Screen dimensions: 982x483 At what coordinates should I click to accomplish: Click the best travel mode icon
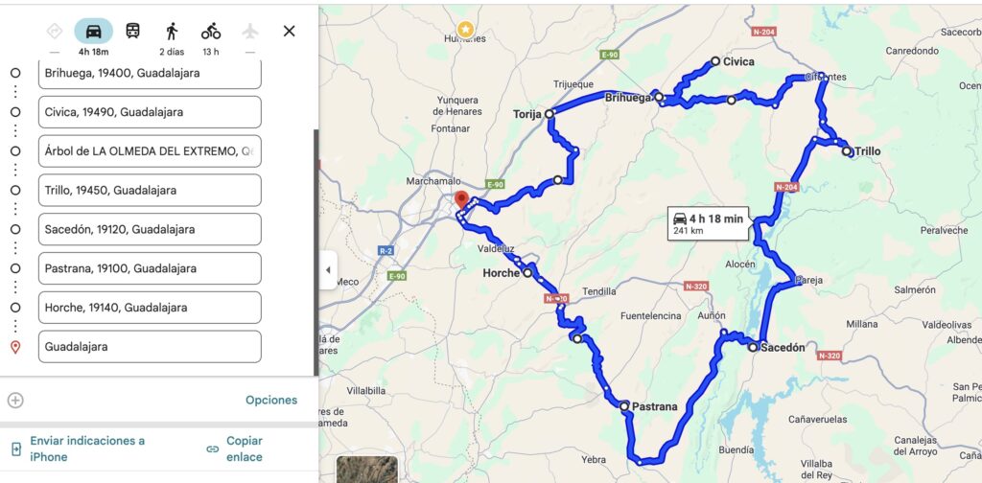click(x=55, y=31)
